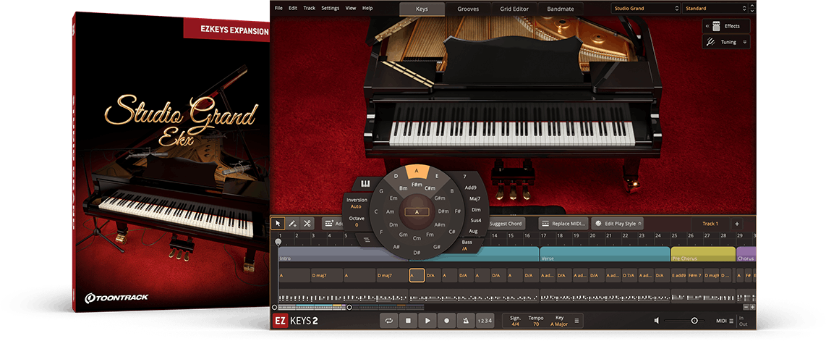Image resolution: width=826 pixels, height=341 pixels.
Task: Expand the Edit Play Style panel
Action: (x=640, y=224)
